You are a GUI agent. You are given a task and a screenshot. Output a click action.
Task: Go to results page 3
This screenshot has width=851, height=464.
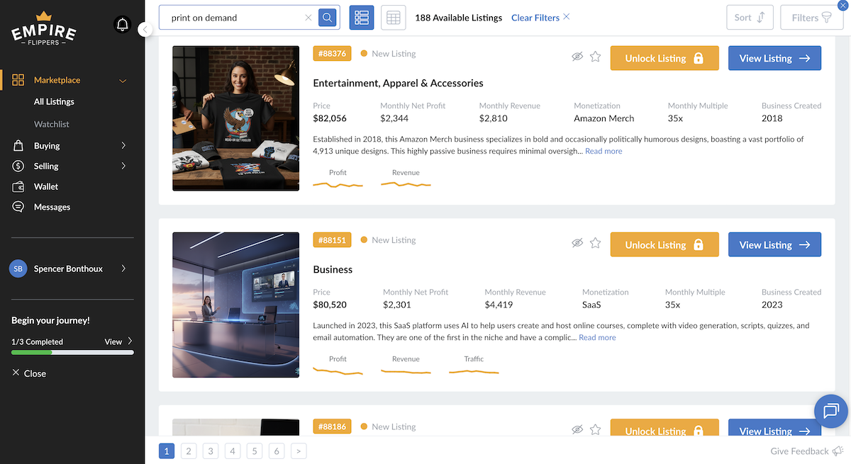click(x=211, y=451)
